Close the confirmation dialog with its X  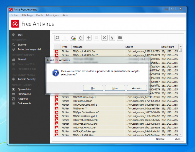click(144, 59)
